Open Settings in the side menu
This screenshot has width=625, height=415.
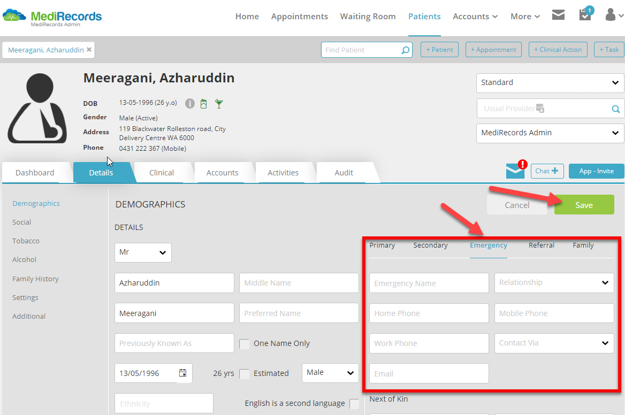click(26, 297)
